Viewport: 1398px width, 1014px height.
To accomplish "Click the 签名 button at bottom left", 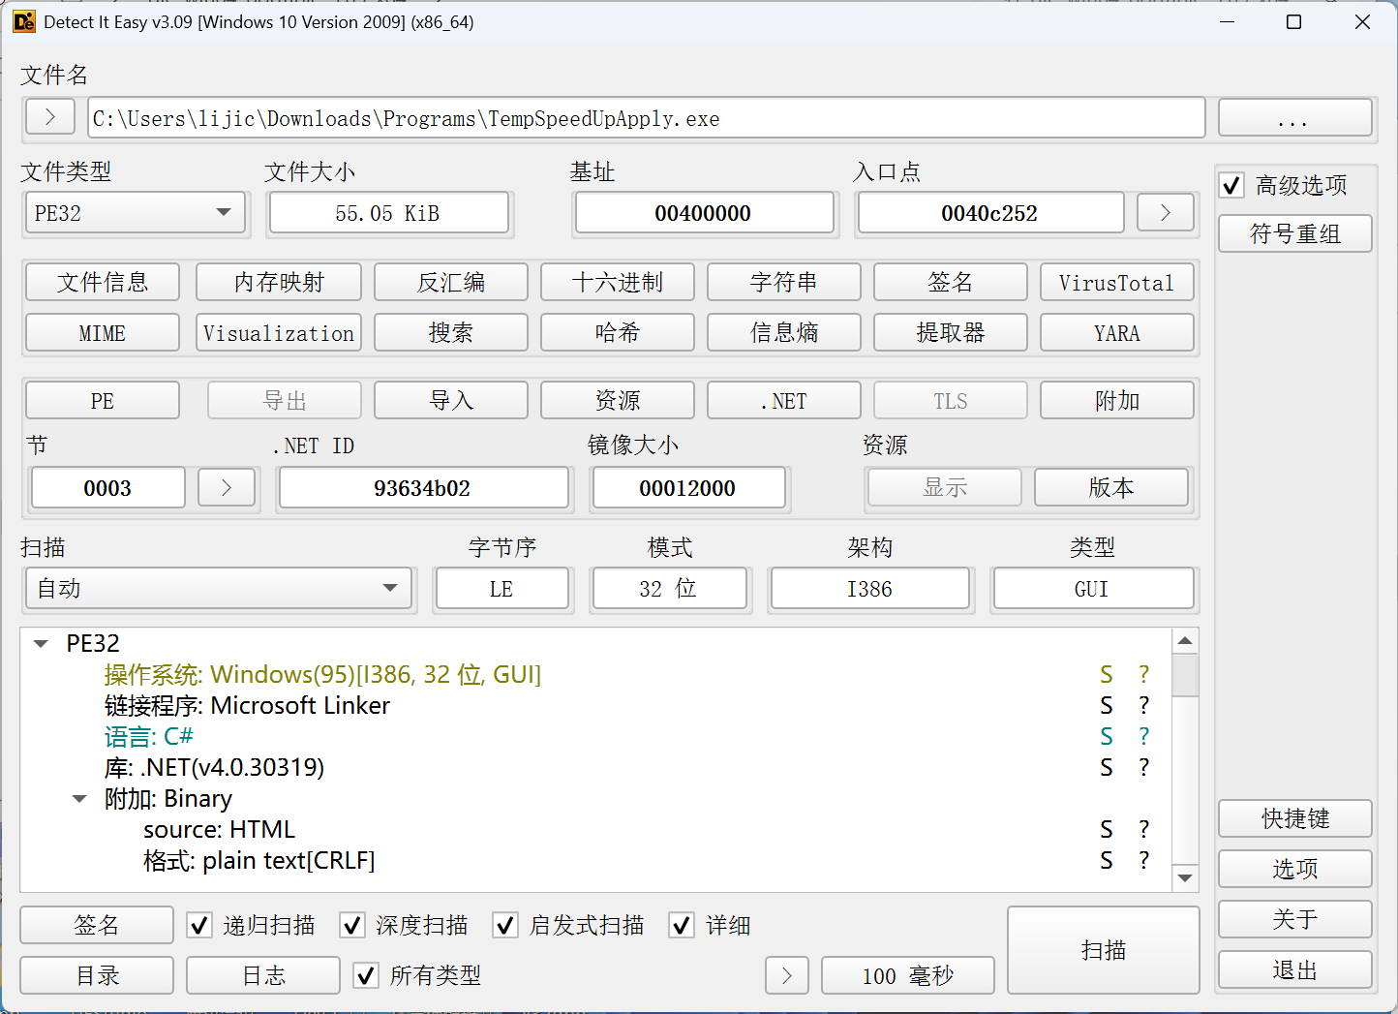I will coord(97,925).
